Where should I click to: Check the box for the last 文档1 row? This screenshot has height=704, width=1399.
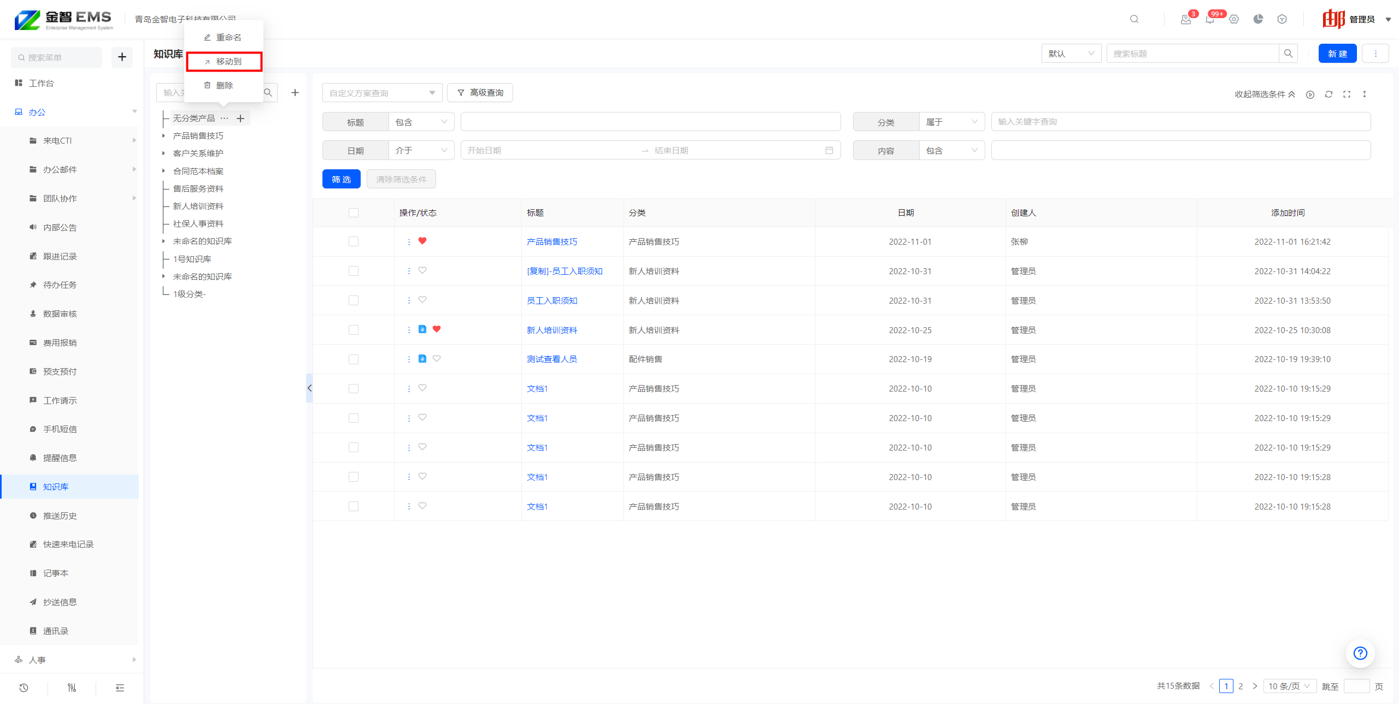click(x=354, y=507)
